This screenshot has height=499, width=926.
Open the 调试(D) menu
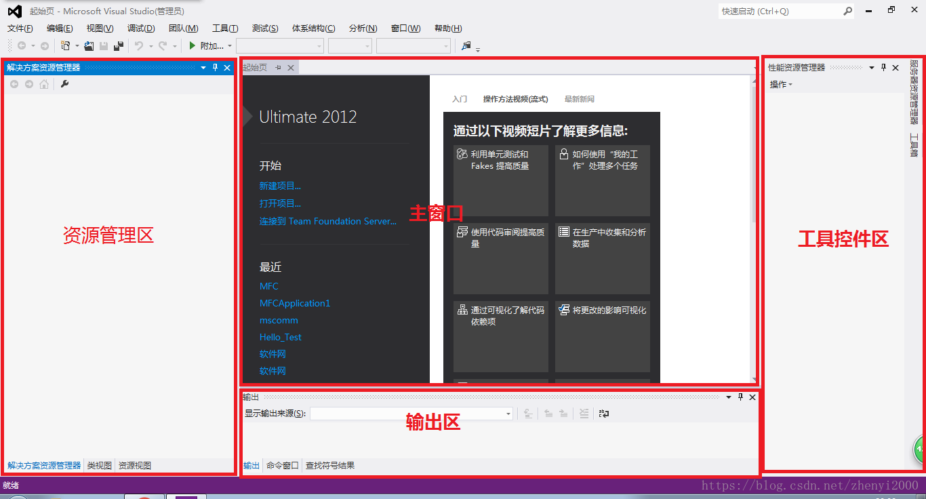[x=141, y=28]
